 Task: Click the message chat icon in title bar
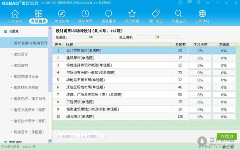click(x=190, y=2)
